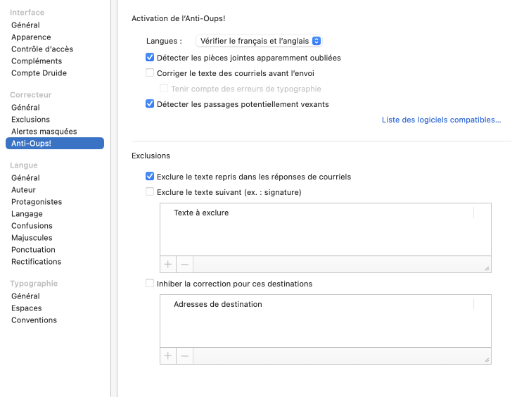The image size is (524, 397).
Task: Enable Corriger le texte des courriels avant l'envoi
Action: click(x=150, y=73)
